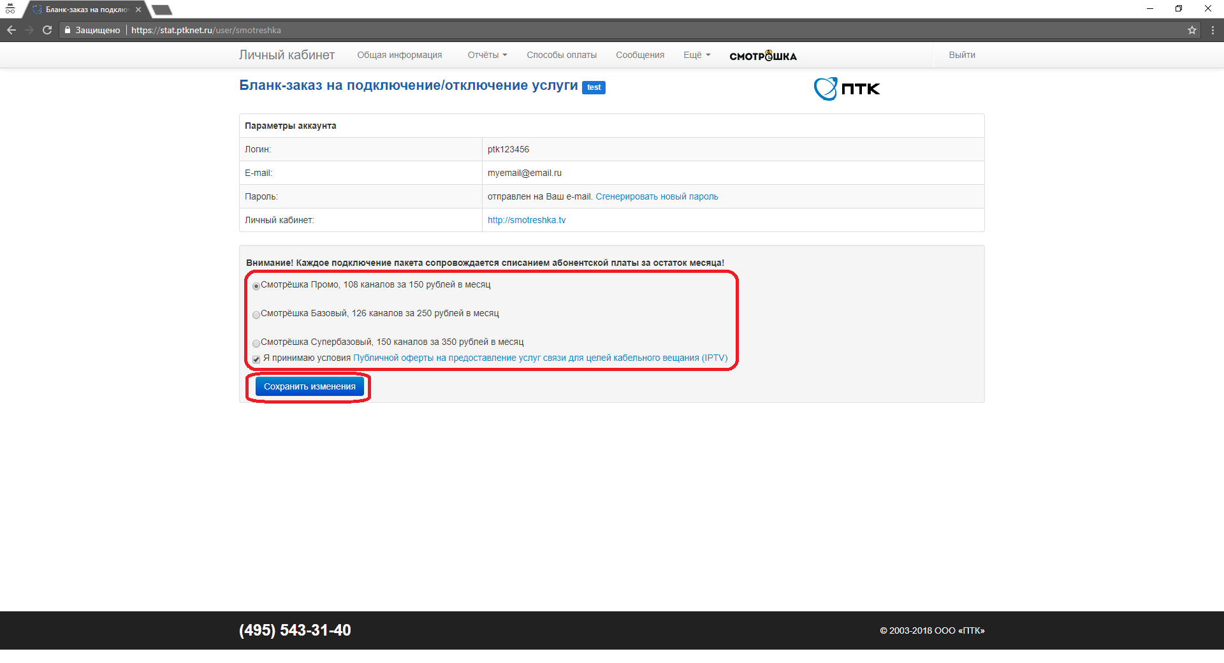The height and width of the screenshot is (663, 1224).
Task: Select Смотрёшка Промо 150 рублей plan
Action: (x=256, y=286)
